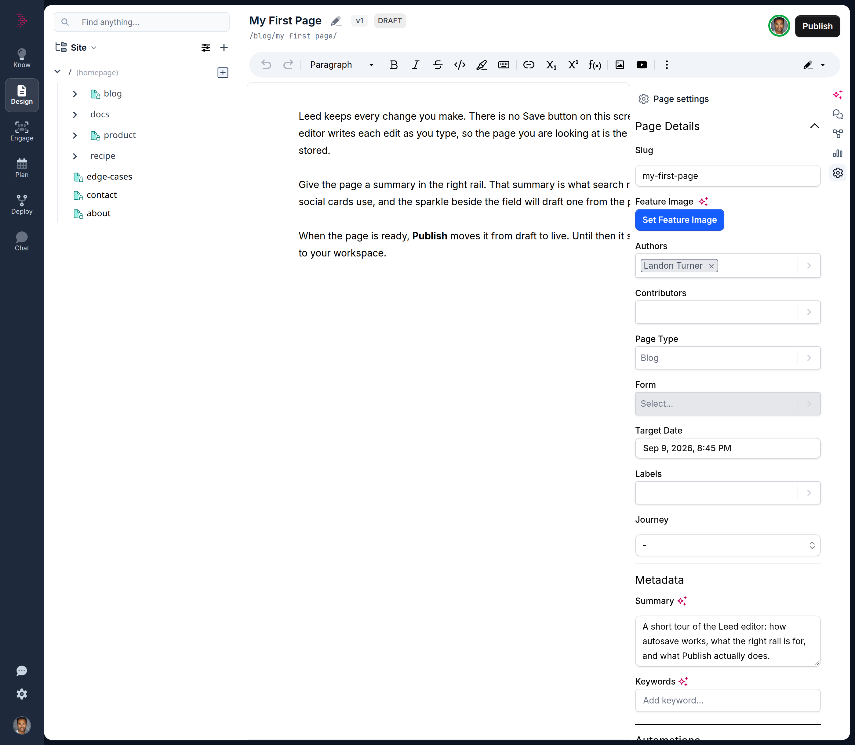Insert an image from toolbar
The height and width of the screenshot is (745, 855).
pos(620,65)
